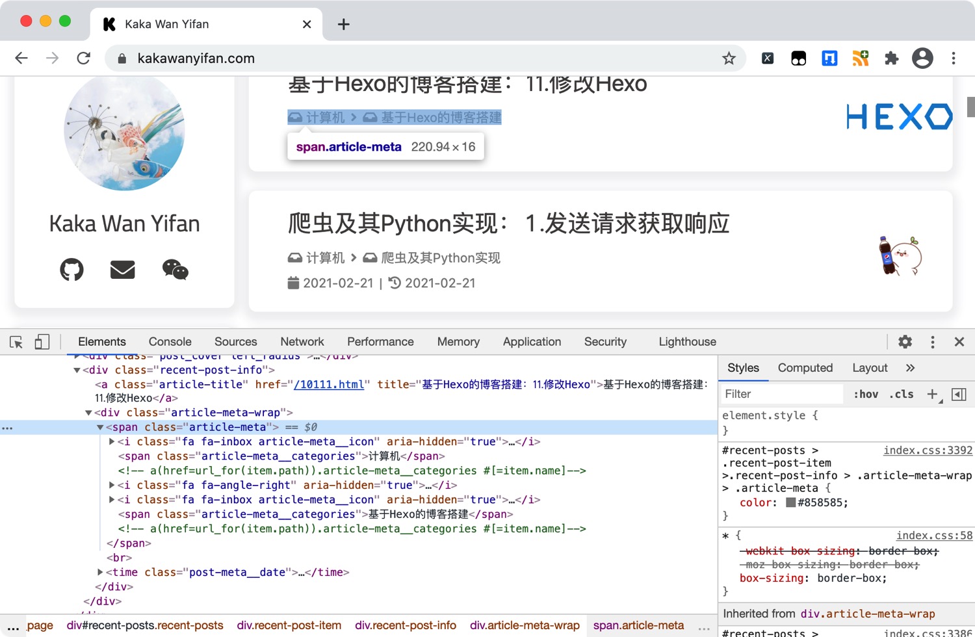Click the email envelope icon
This screenshot has width=975, height=637.
tap(122, 269)
